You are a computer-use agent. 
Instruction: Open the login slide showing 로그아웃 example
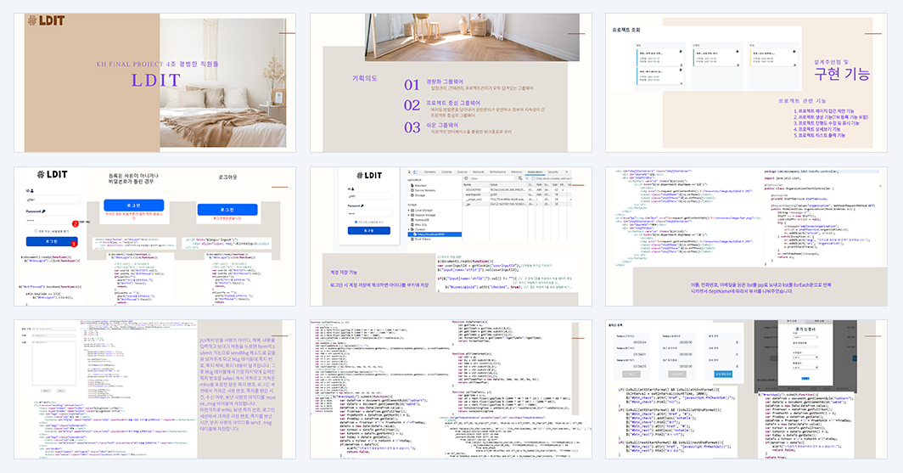click(155, 237)
